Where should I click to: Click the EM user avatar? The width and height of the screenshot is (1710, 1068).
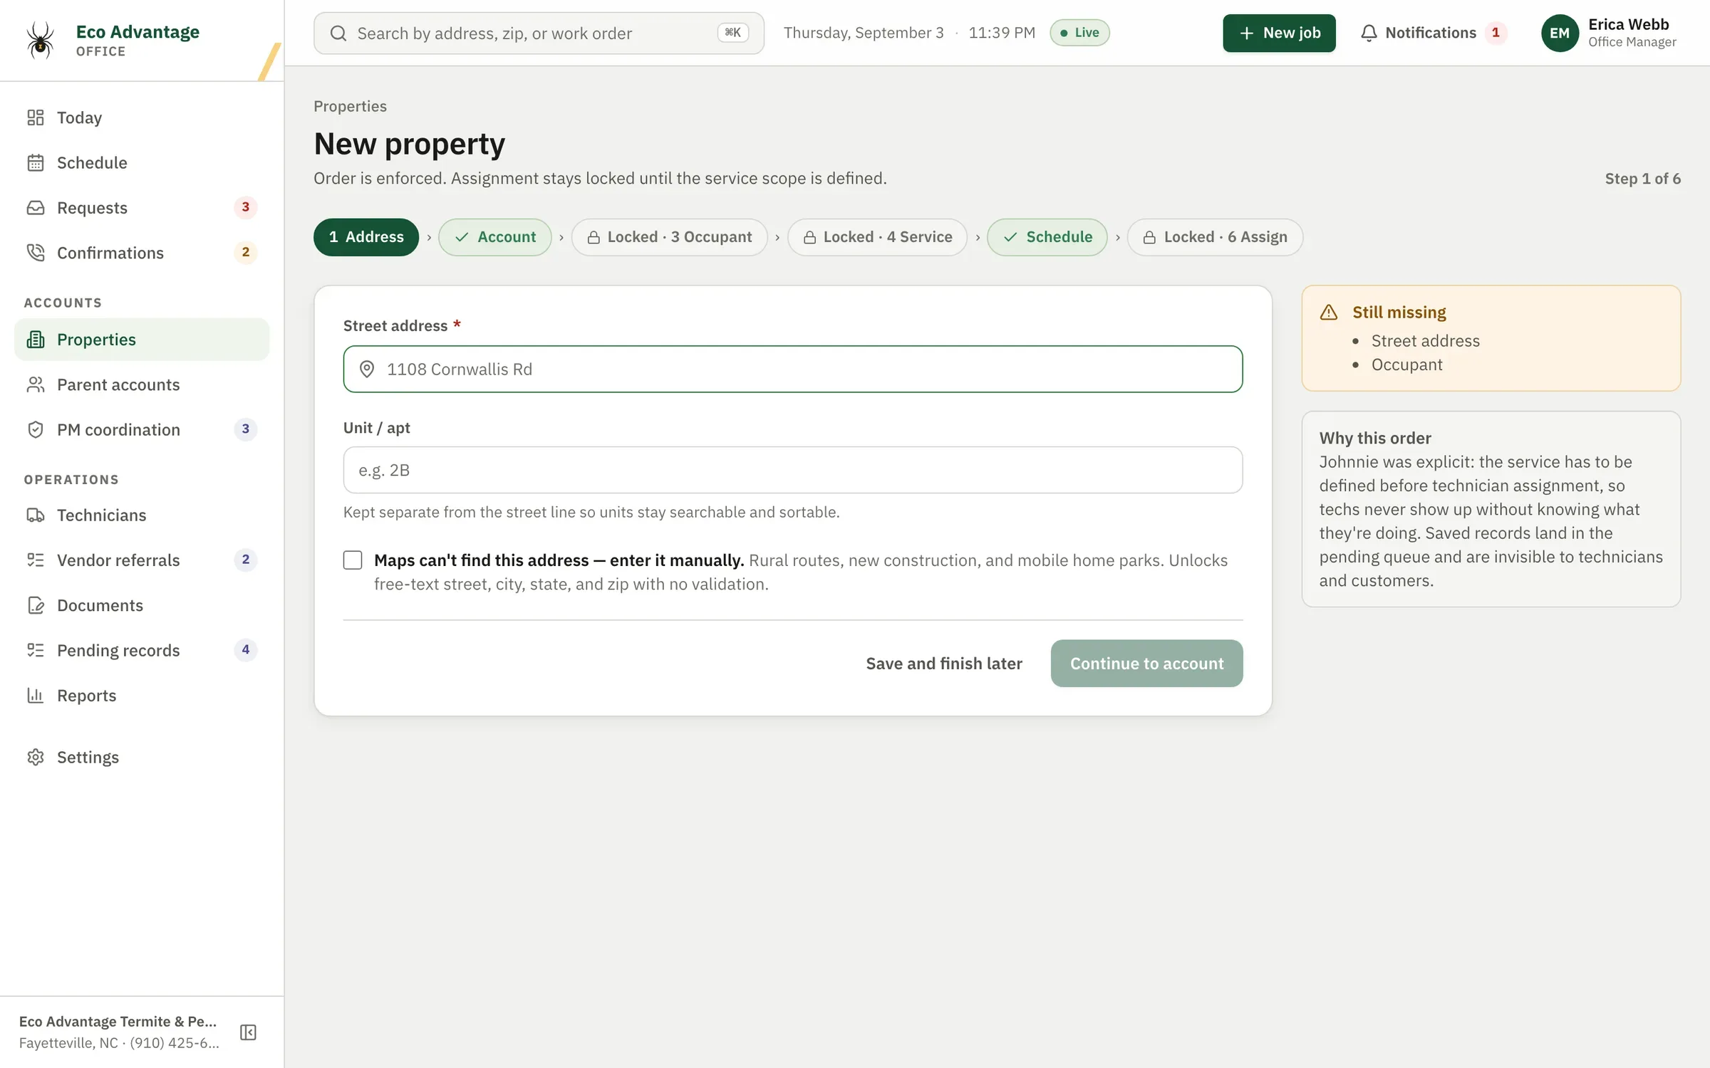[x=1560, y=33]
